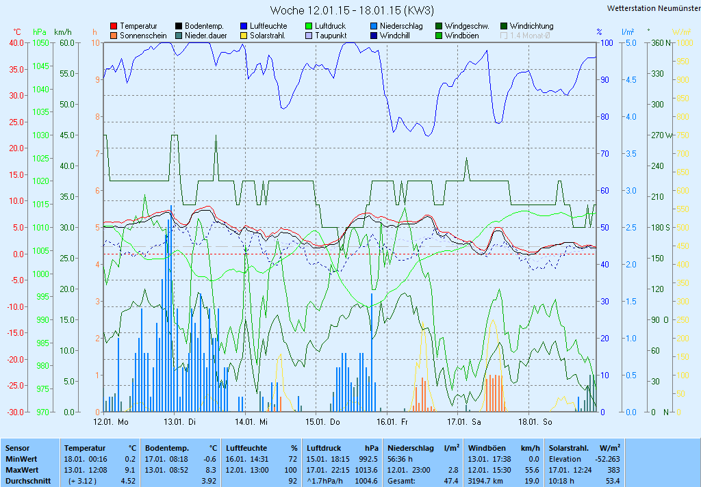Select the blue Luftfeuchte legend swatch

(x=244, y=27)
